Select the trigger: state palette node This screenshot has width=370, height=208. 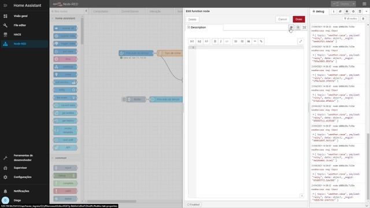(x=65, y=44)
